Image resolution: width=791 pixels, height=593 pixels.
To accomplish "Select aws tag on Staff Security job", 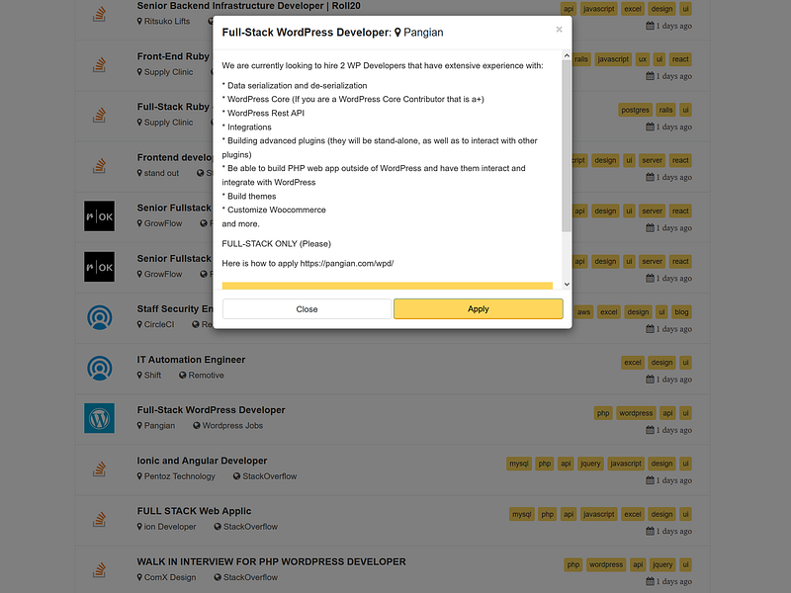I will point(583,312).
